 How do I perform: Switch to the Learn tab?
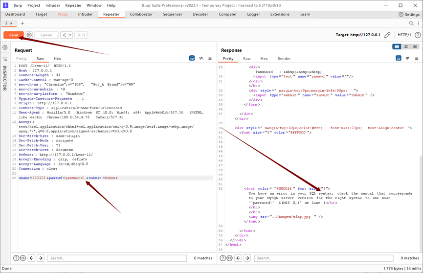[305, 14]
